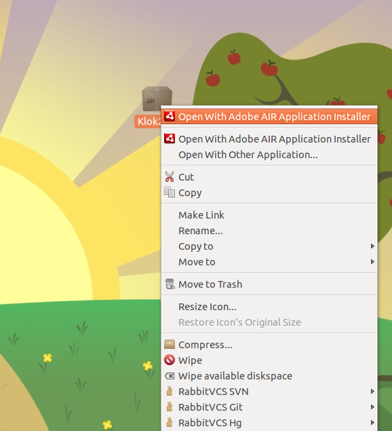Click the RabbitVCS Git rabbit icon
This screenshot has width=392, height=431.
tap(170, 407)
